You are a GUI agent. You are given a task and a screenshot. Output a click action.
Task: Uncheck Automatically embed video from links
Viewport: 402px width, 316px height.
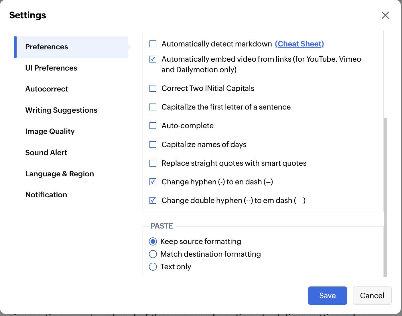(153, 59)
